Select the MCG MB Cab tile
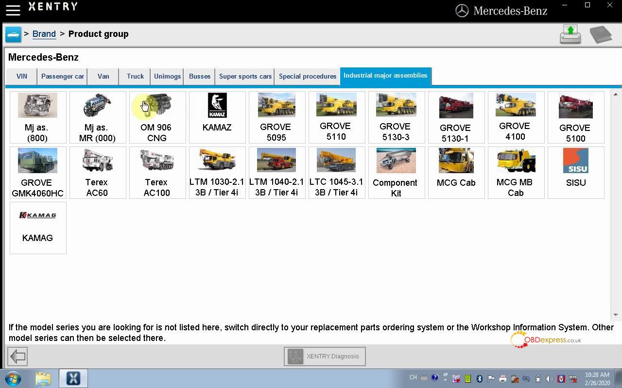This screenshot has width=622, height=388. 516,173
